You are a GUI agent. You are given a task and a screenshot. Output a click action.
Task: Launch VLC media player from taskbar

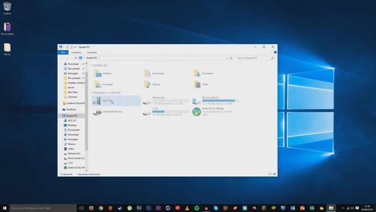tap(187, 208)
